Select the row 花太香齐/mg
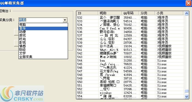Viewport: 192px width, 102px height. [130, 71]
